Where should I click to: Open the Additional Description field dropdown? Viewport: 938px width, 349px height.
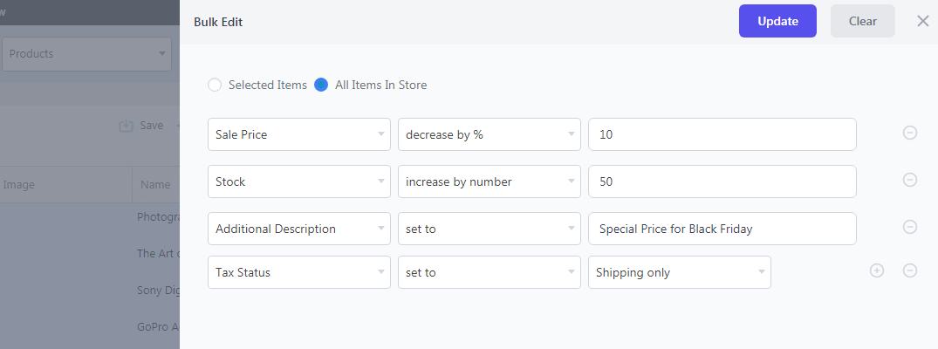pyautogui.click(x=299, y=229)
